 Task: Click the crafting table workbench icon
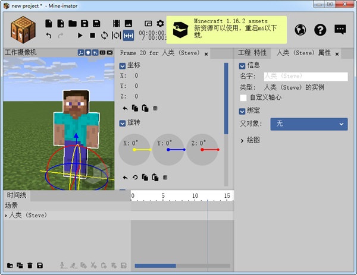point(23,29)
